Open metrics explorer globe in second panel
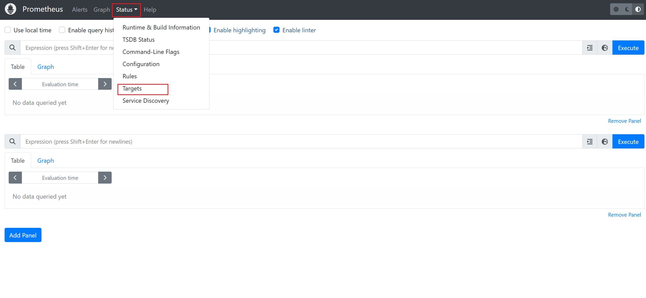The width and height of the screenshot is (646, 298). 605,142
